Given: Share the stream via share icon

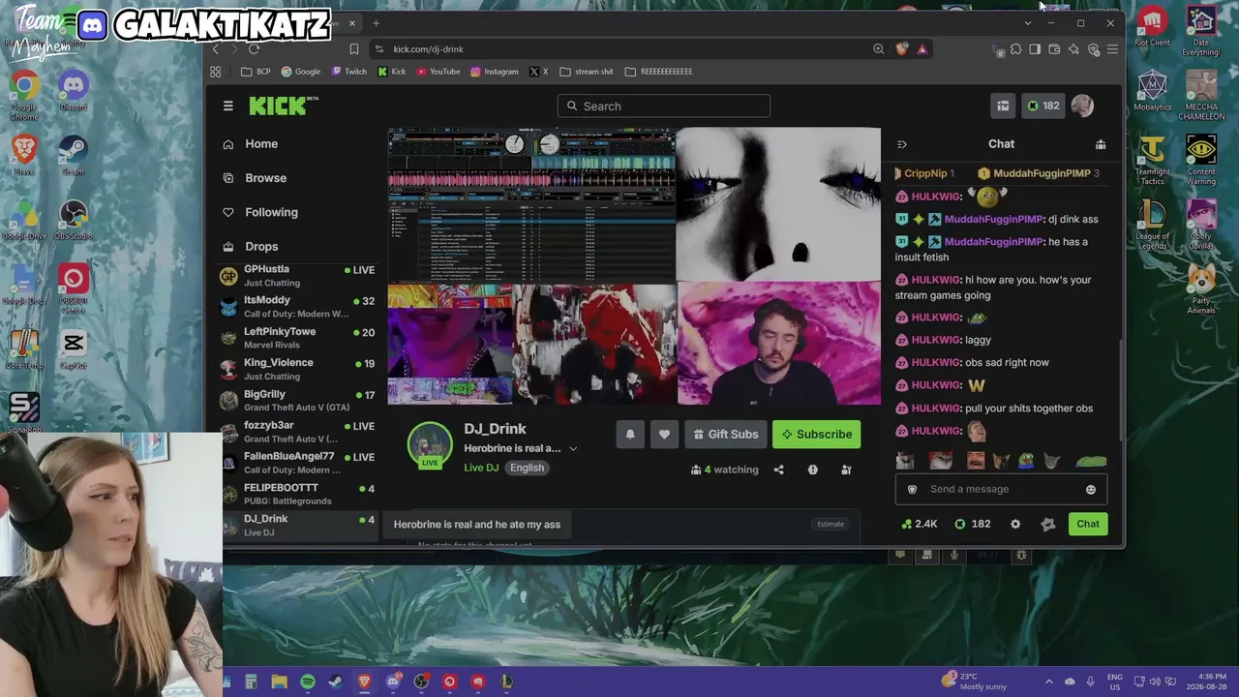Looking at the screenshot, I should (778, 470).
